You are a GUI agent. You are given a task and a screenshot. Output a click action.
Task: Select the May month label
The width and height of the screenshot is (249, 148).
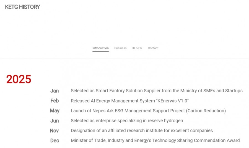click(x=55, y=111)
